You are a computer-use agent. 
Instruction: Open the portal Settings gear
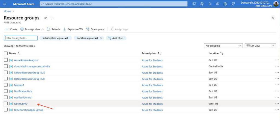click(217, 4)
